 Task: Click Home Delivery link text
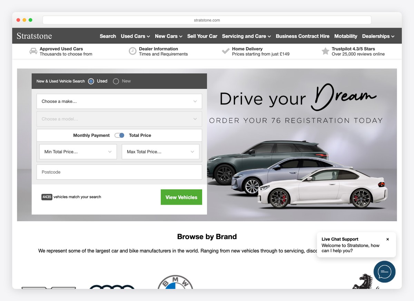(247, 49)
